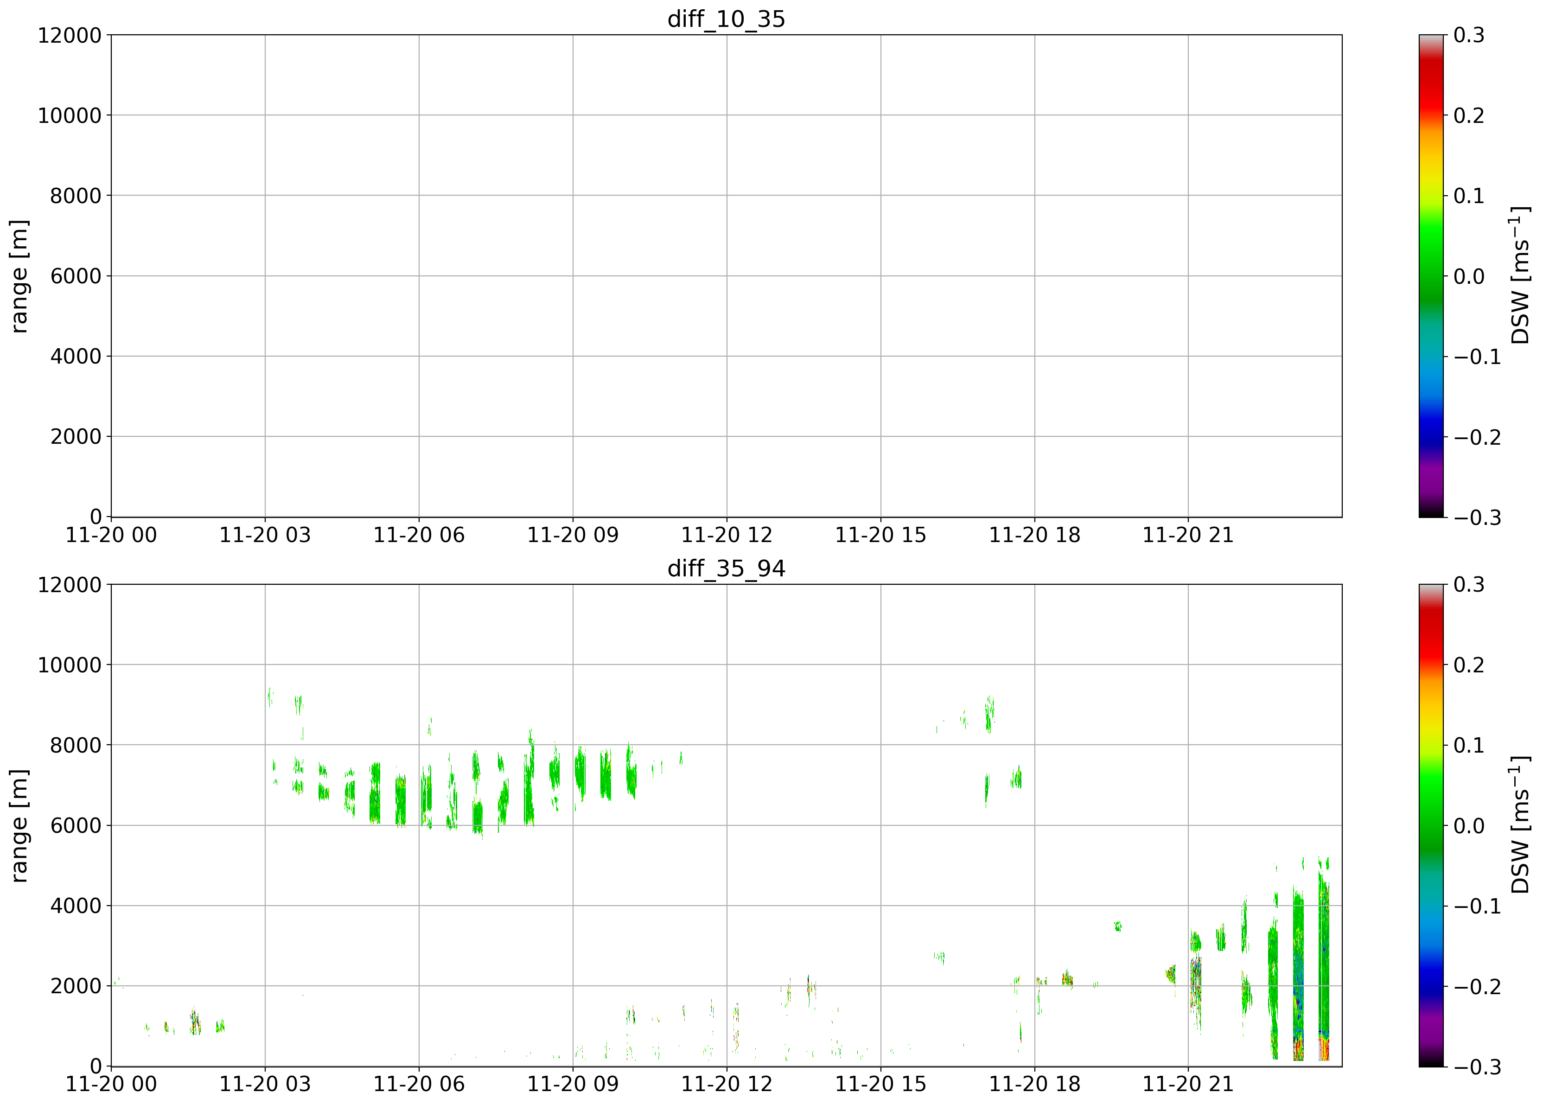Click the bottom plot's 'range [m]' axis label

tap(20, 825)
